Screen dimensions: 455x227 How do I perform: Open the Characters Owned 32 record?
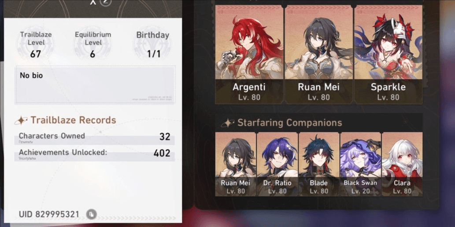coord(95,137)
